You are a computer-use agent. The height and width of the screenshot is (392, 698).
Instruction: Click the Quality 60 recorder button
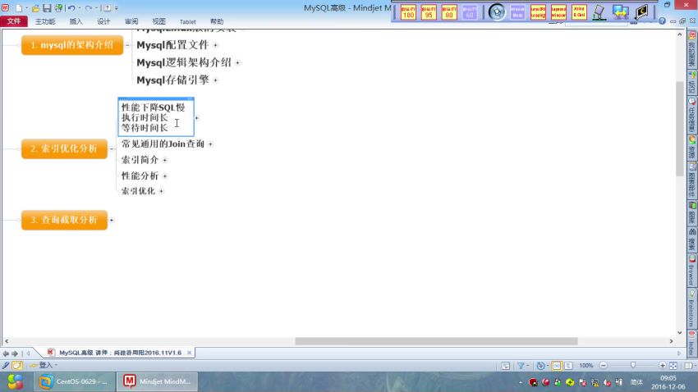click(x=470, y=12)
